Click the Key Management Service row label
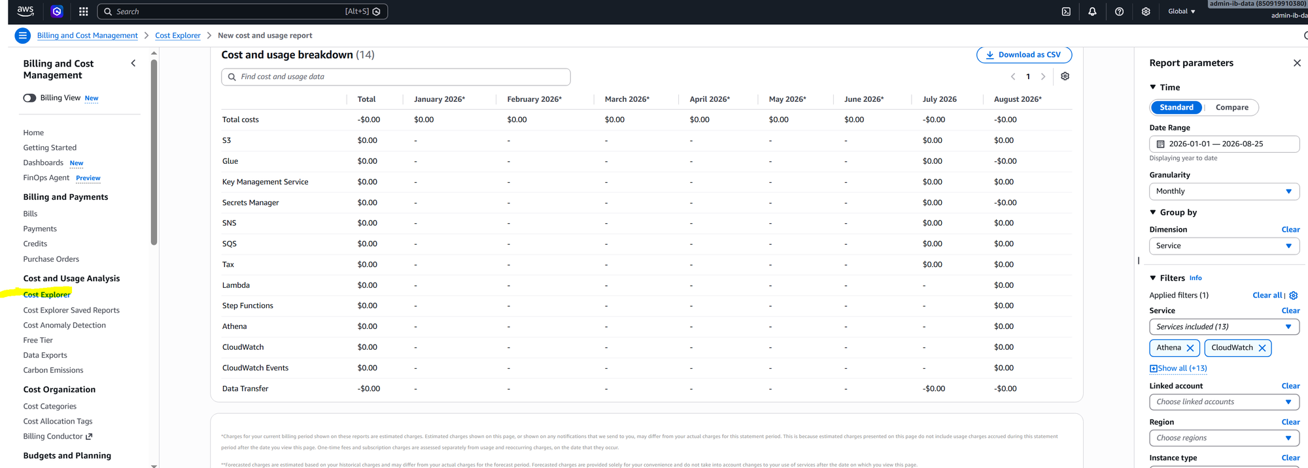 coord(265,182)
